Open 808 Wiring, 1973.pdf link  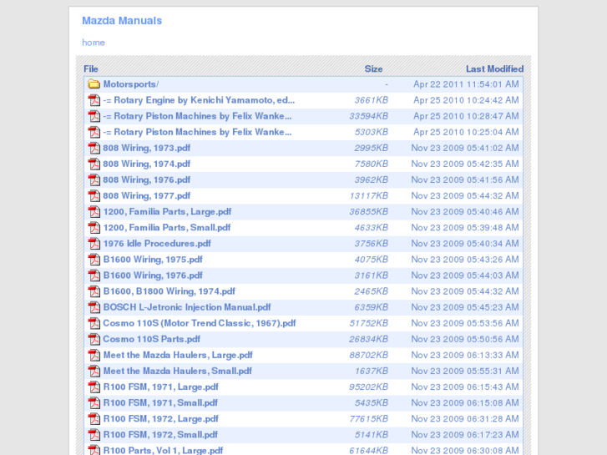point(147,148)
